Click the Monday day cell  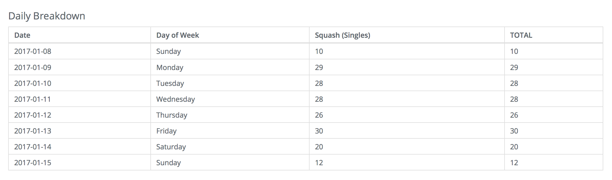point(230,67)
